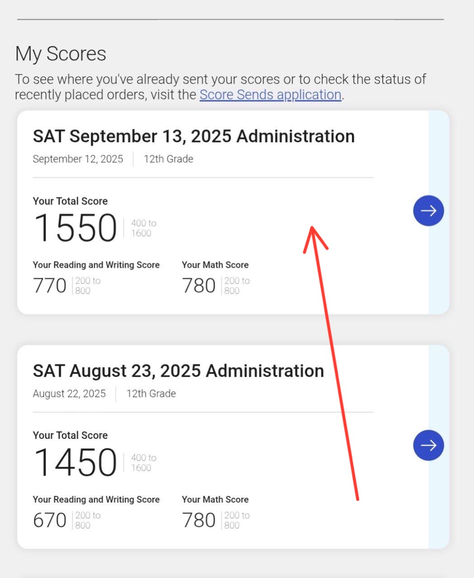The image size is (474, 578).
Task: Select the SAT August 23, 2025 Administration heading
Action: pyautogui.click(x=178, y=371)
